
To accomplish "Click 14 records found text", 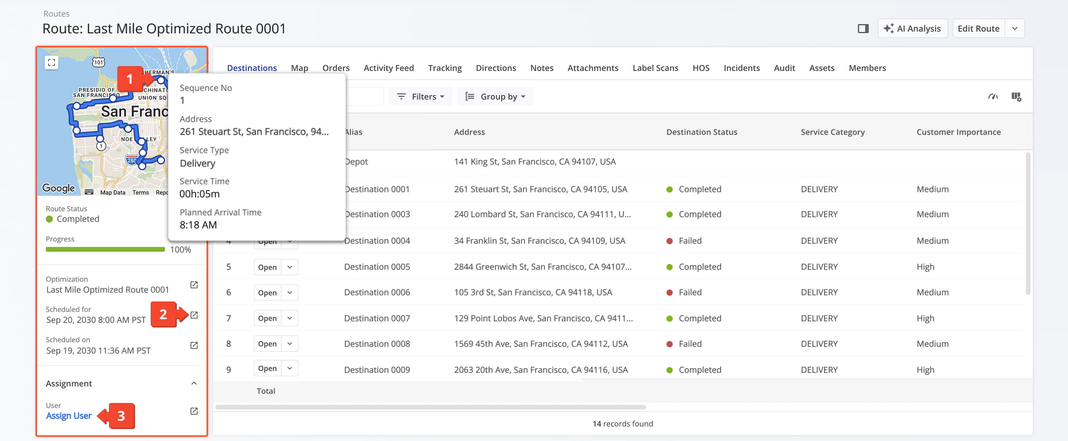I will click(x=623, y=424).
